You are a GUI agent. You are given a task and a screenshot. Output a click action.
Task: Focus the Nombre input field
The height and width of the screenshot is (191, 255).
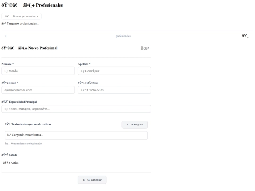point(38,71)
